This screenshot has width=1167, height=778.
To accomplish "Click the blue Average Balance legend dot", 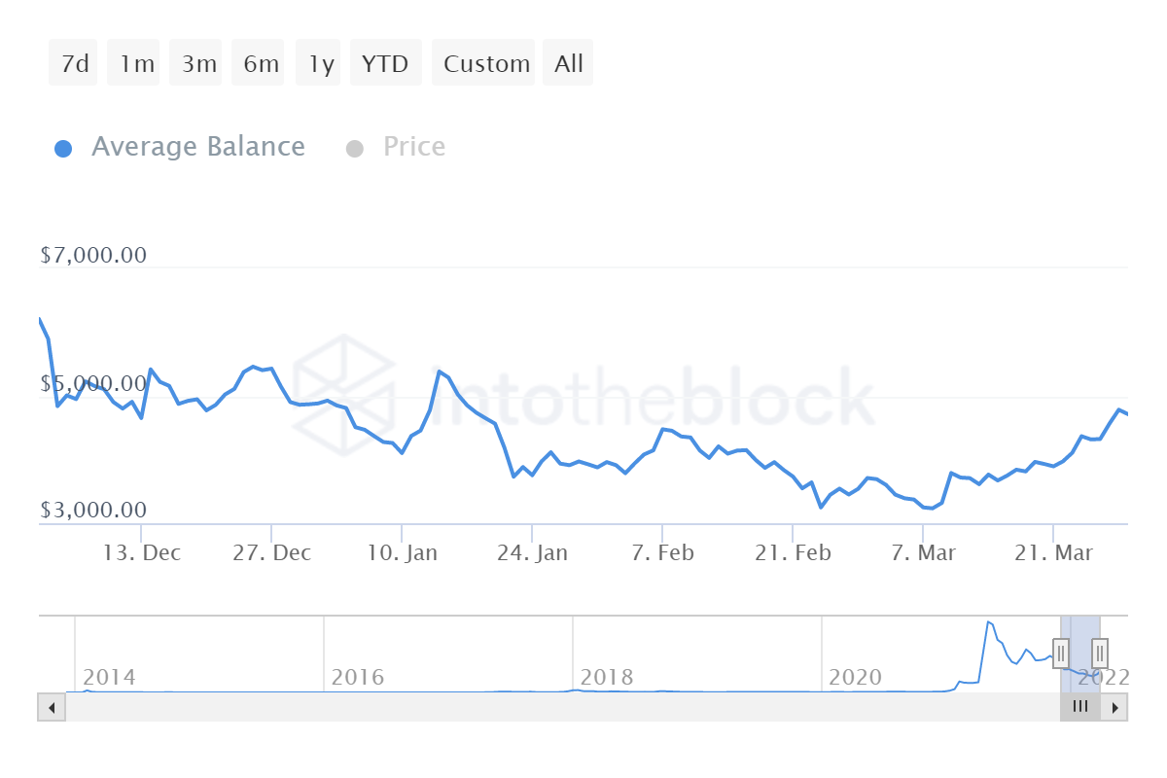I will pyautogui.click(x=63, y=146).
